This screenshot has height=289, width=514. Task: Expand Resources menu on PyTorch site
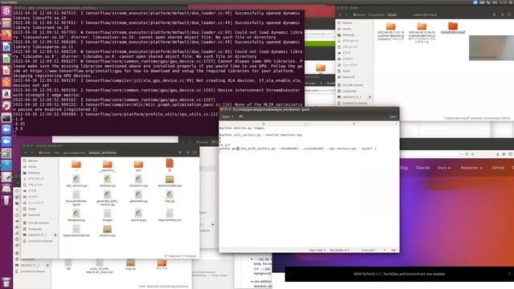(x=471, y=168)
